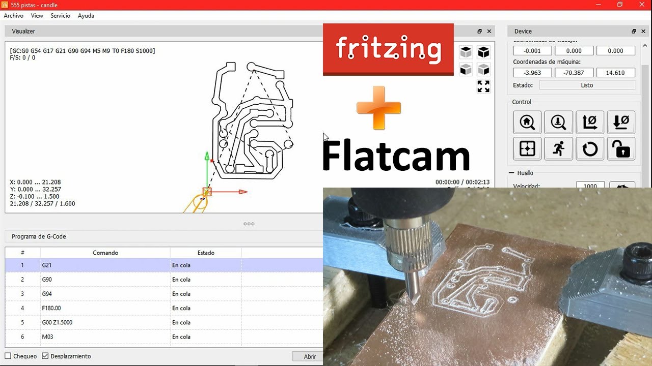Zero the Z axis button

tap(621, 122)
